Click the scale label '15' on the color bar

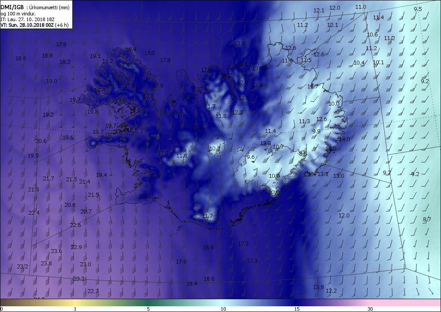(x=297, y=309)
